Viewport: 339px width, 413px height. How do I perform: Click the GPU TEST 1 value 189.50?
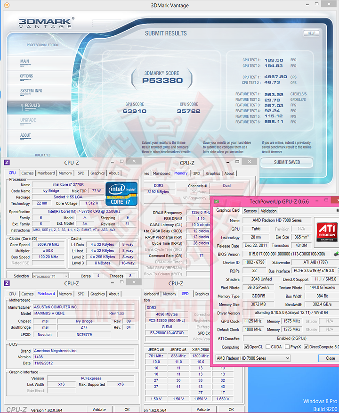(x=274, y=60)
